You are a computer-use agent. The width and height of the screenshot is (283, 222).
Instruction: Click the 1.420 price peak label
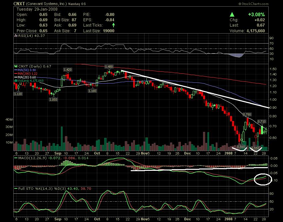click(x=68, y=69)
